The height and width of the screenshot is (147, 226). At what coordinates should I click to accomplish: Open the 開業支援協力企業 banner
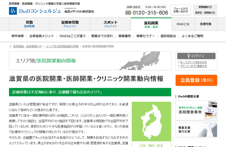coord(196,129)
